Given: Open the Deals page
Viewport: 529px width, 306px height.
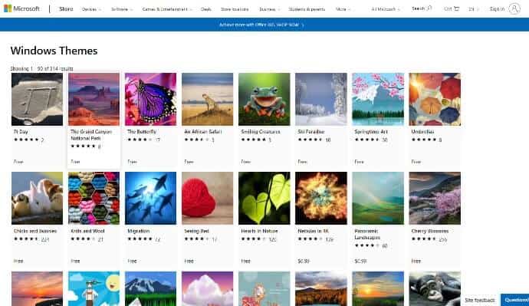Looking at the screenshot, I should tap(205, 9).
